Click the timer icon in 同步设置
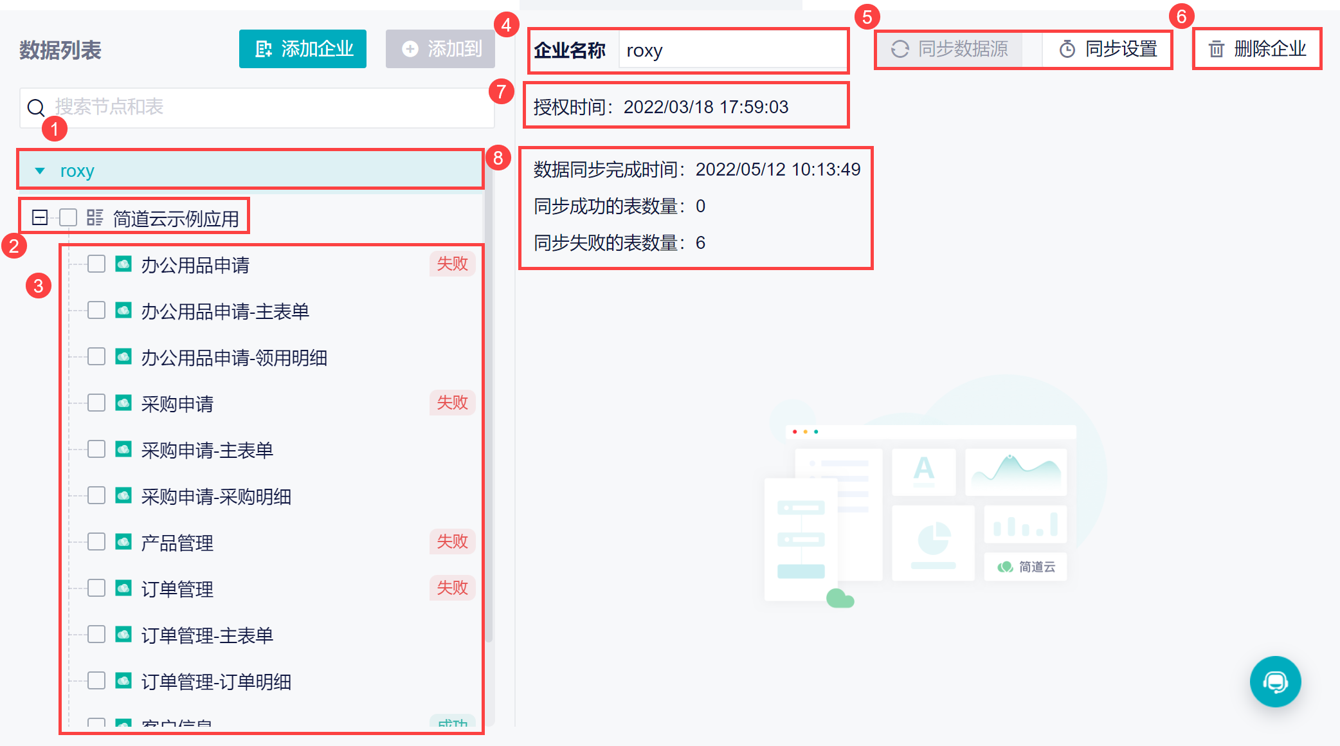Viewport: 1340px width, 746px height. 1067,49
